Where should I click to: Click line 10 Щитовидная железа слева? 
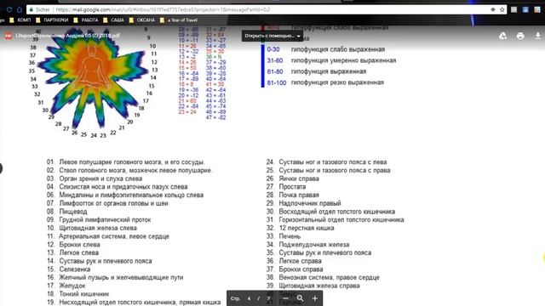coord(92,228)
